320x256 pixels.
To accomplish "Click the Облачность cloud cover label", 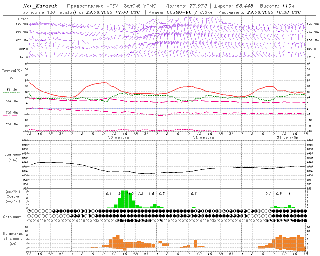I will 13,217.
